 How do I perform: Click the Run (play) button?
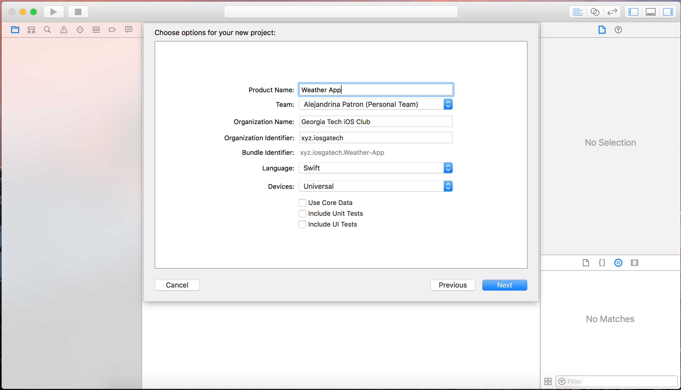[x=54, y=12]
